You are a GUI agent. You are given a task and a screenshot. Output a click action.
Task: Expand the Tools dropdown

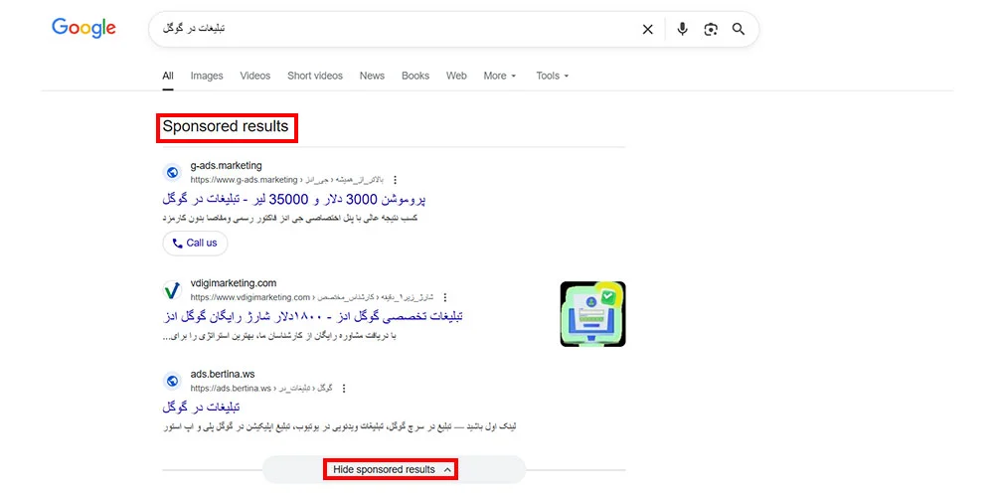coord(552,77)
